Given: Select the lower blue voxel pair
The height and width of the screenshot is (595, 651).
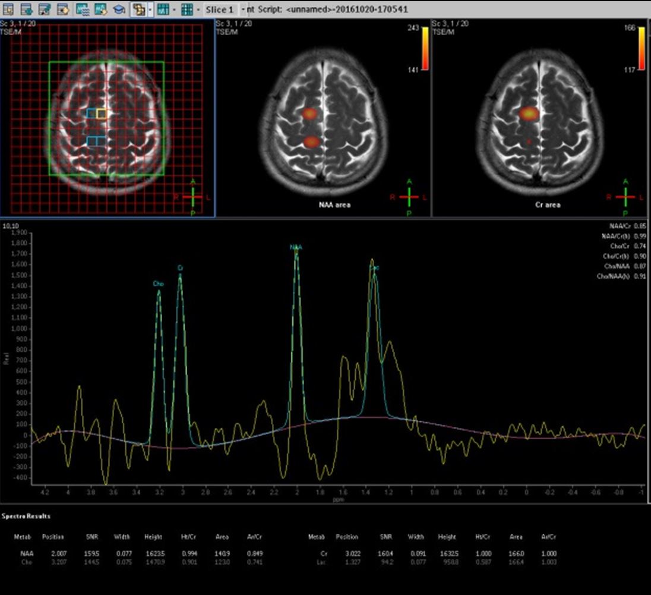Looking at the screenshot, I should pos(96,141).
